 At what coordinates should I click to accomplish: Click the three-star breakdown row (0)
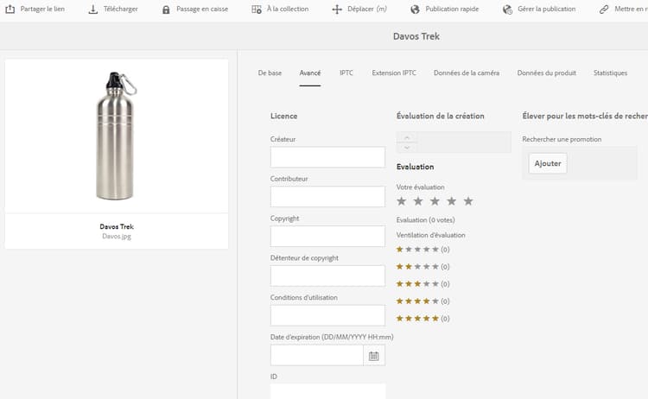pos(422,284)
